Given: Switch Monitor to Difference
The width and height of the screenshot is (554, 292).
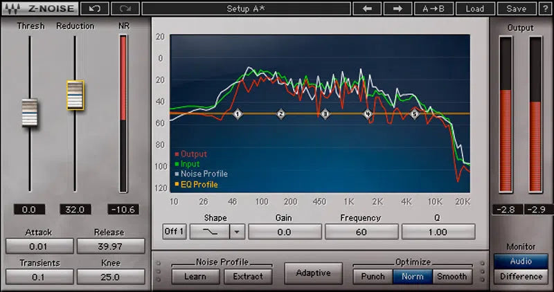Looking at the screenshot, I should (521, 276).
